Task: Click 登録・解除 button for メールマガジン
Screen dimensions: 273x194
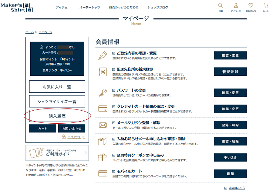Action: tap(230, 125)
